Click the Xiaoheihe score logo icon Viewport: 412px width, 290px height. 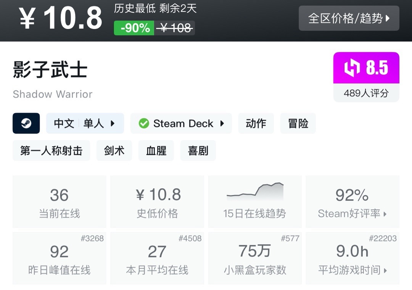point(352,68)
